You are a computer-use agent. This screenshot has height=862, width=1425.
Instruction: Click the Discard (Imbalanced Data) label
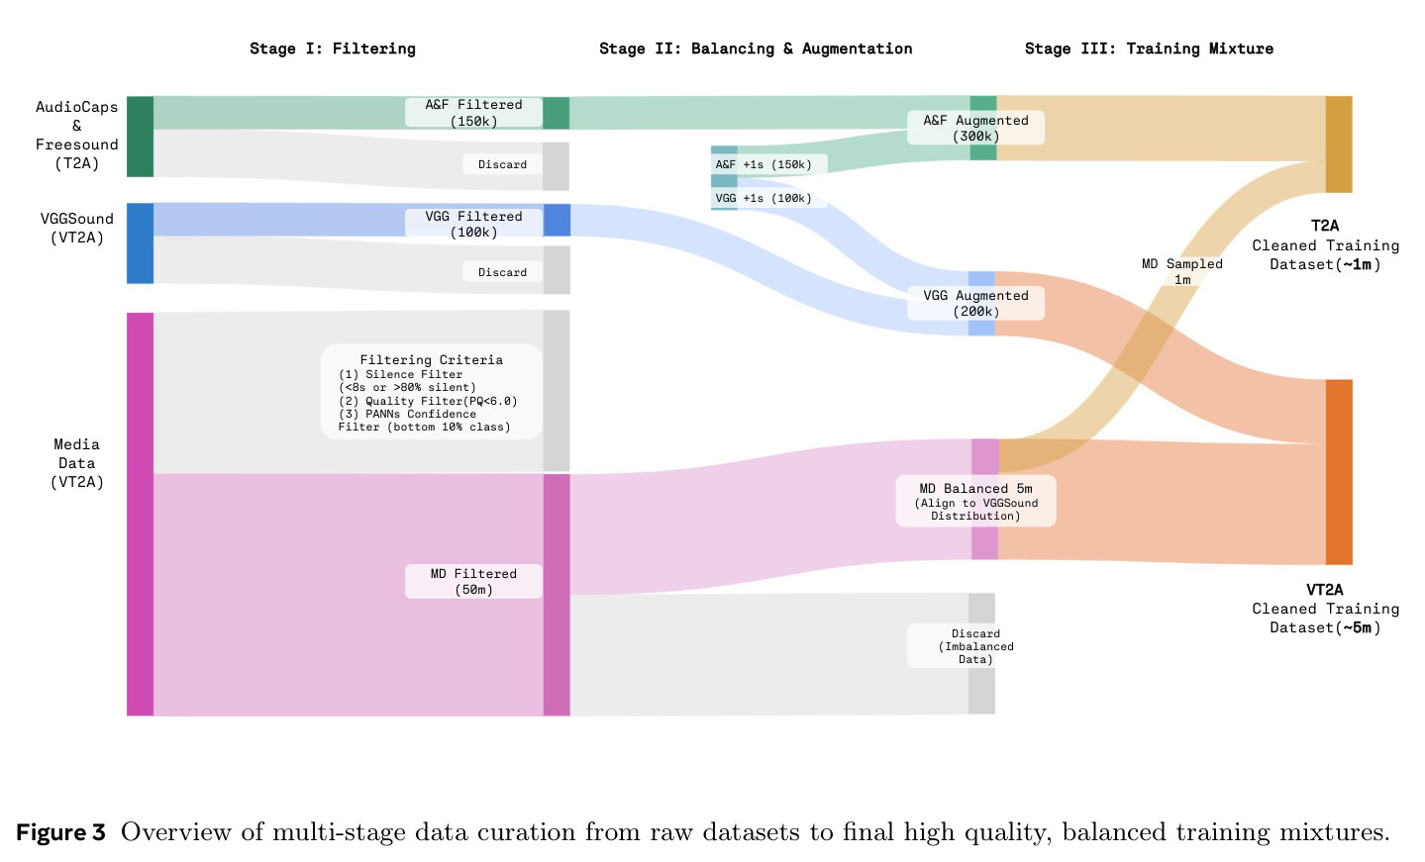click(975, 646)
